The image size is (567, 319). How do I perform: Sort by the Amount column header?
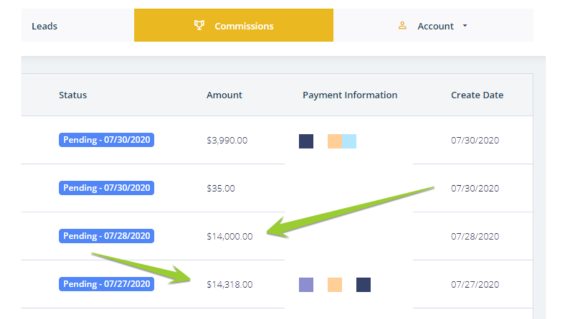tap(224, 95)
